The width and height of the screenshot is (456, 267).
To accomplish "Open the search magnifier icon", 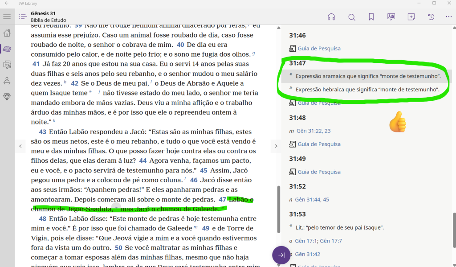I will pos(351,17).
